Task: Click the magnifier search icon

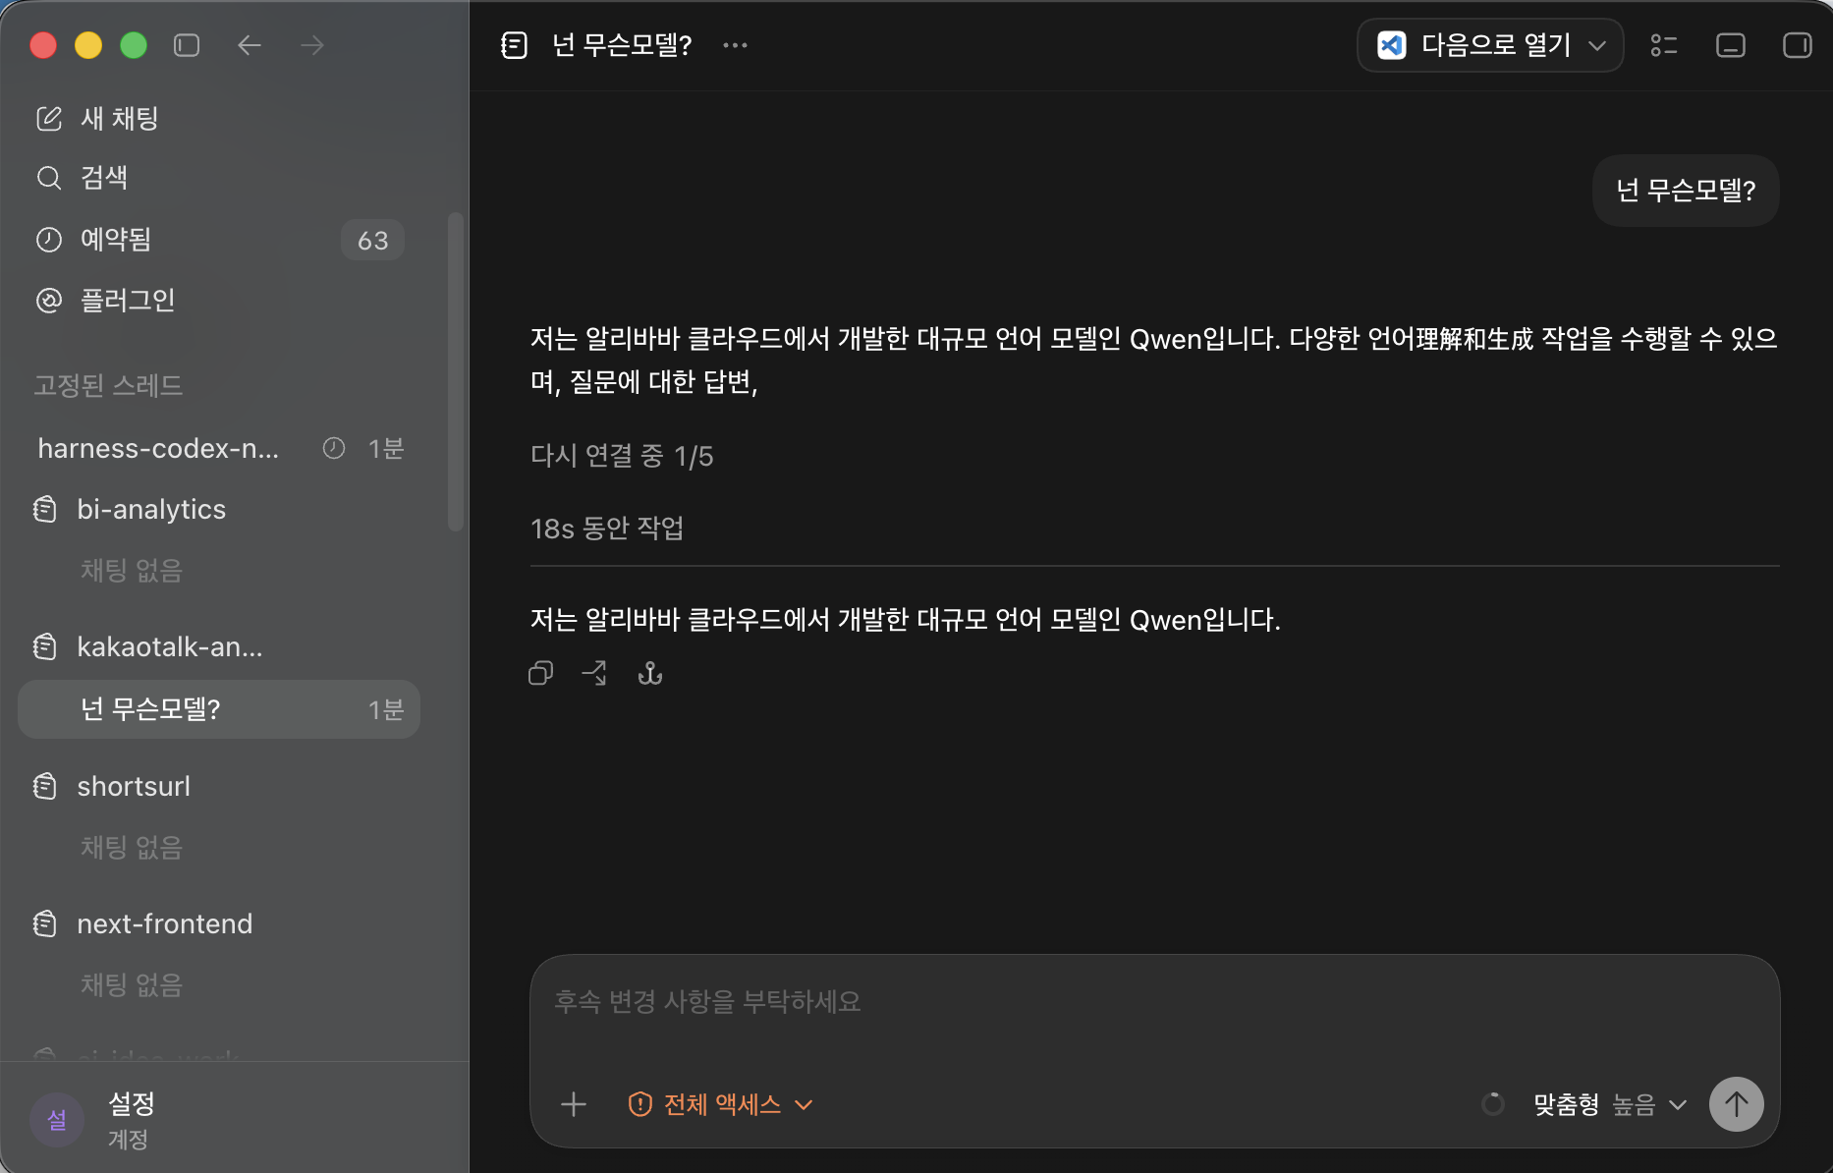Action: point(49,178)
